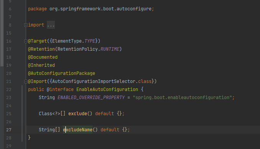Click the @Retention annotation
Screen dimensions: 260x149
click(x=41, y=49)
